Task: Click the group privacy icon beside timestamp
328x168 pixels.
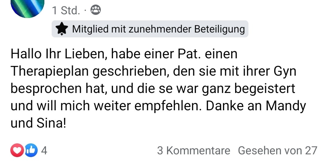Action: coord(96,11)
